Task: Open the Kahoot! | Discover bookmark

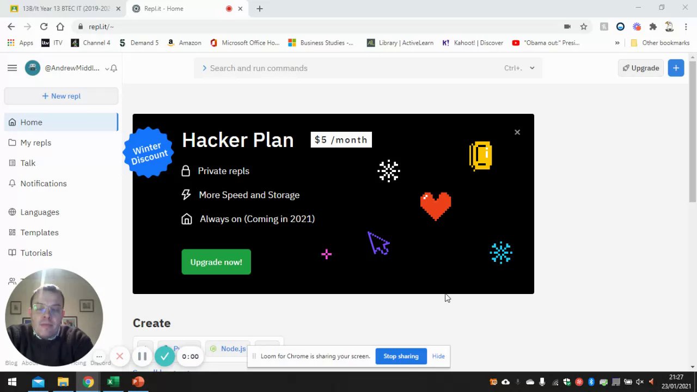Action: click(x=473, y=42)
